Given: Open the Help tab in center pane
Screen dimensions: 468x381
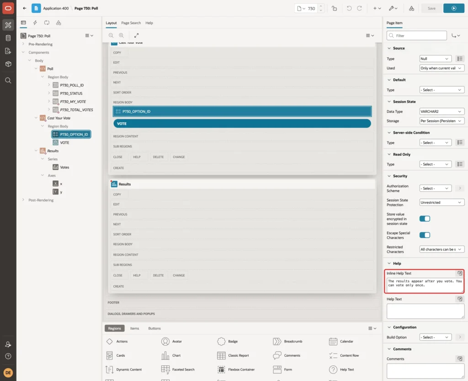Looking at the screenshot, I should (x=149, y=23).
